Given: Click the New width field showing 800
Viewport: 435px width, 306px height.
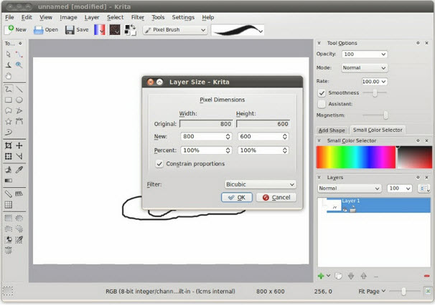Looking at the screenshot, I should 206,137.
